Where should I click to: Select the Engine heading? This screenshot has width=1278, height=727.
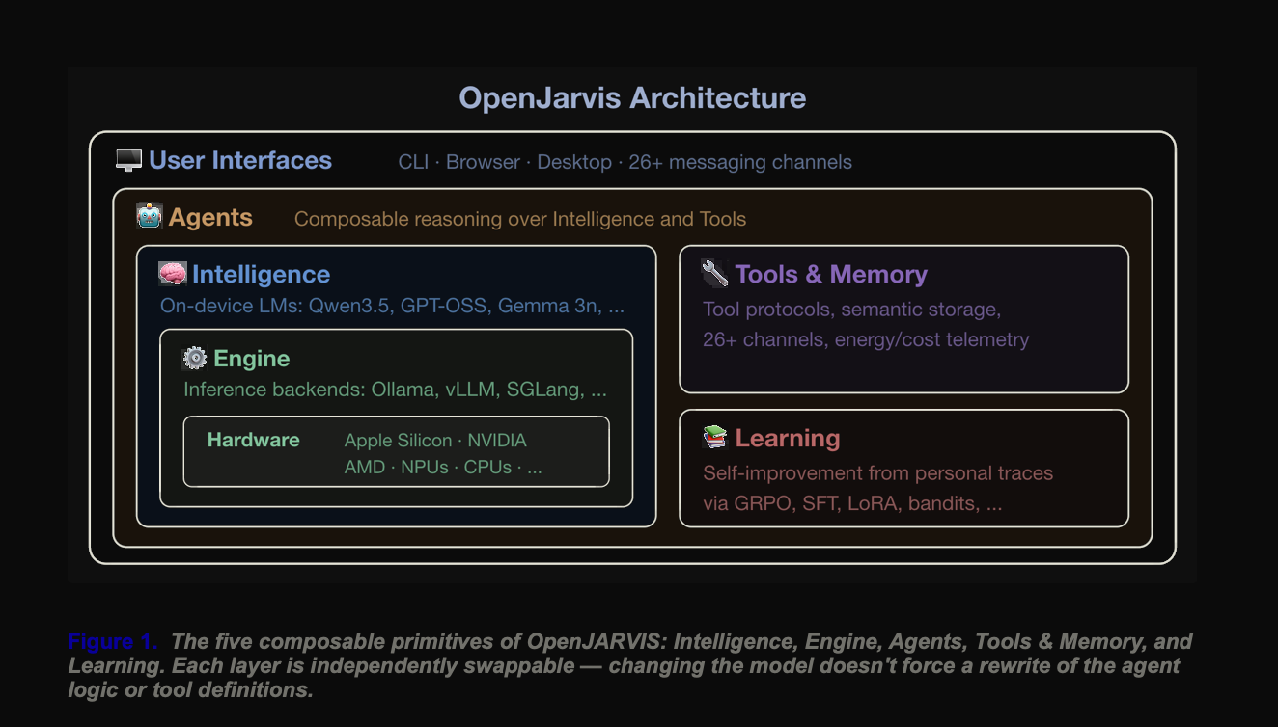[x=252, y=359]
